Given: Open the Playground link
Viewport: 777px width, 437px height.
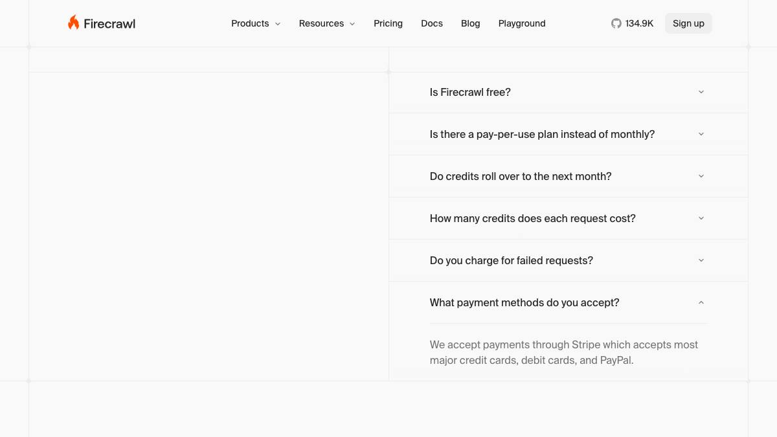Looking at the screenshot, I should pyautogui.click(x=522, y=23).
